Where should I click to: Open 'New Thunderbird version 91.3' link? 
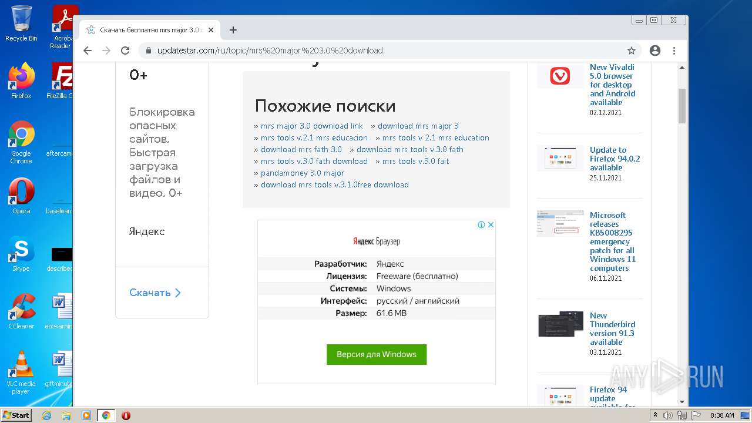(x=612, y=328)
